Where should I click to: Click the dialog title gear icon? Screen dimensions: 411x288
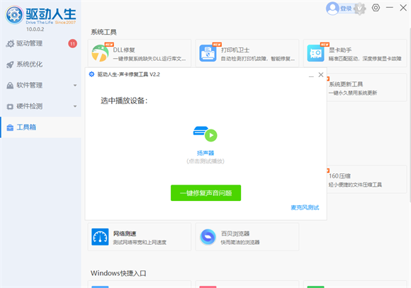coord(91,74)
